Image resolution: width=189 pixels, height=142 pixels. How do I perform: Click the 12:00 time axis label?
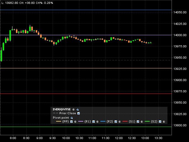[119, 138]
